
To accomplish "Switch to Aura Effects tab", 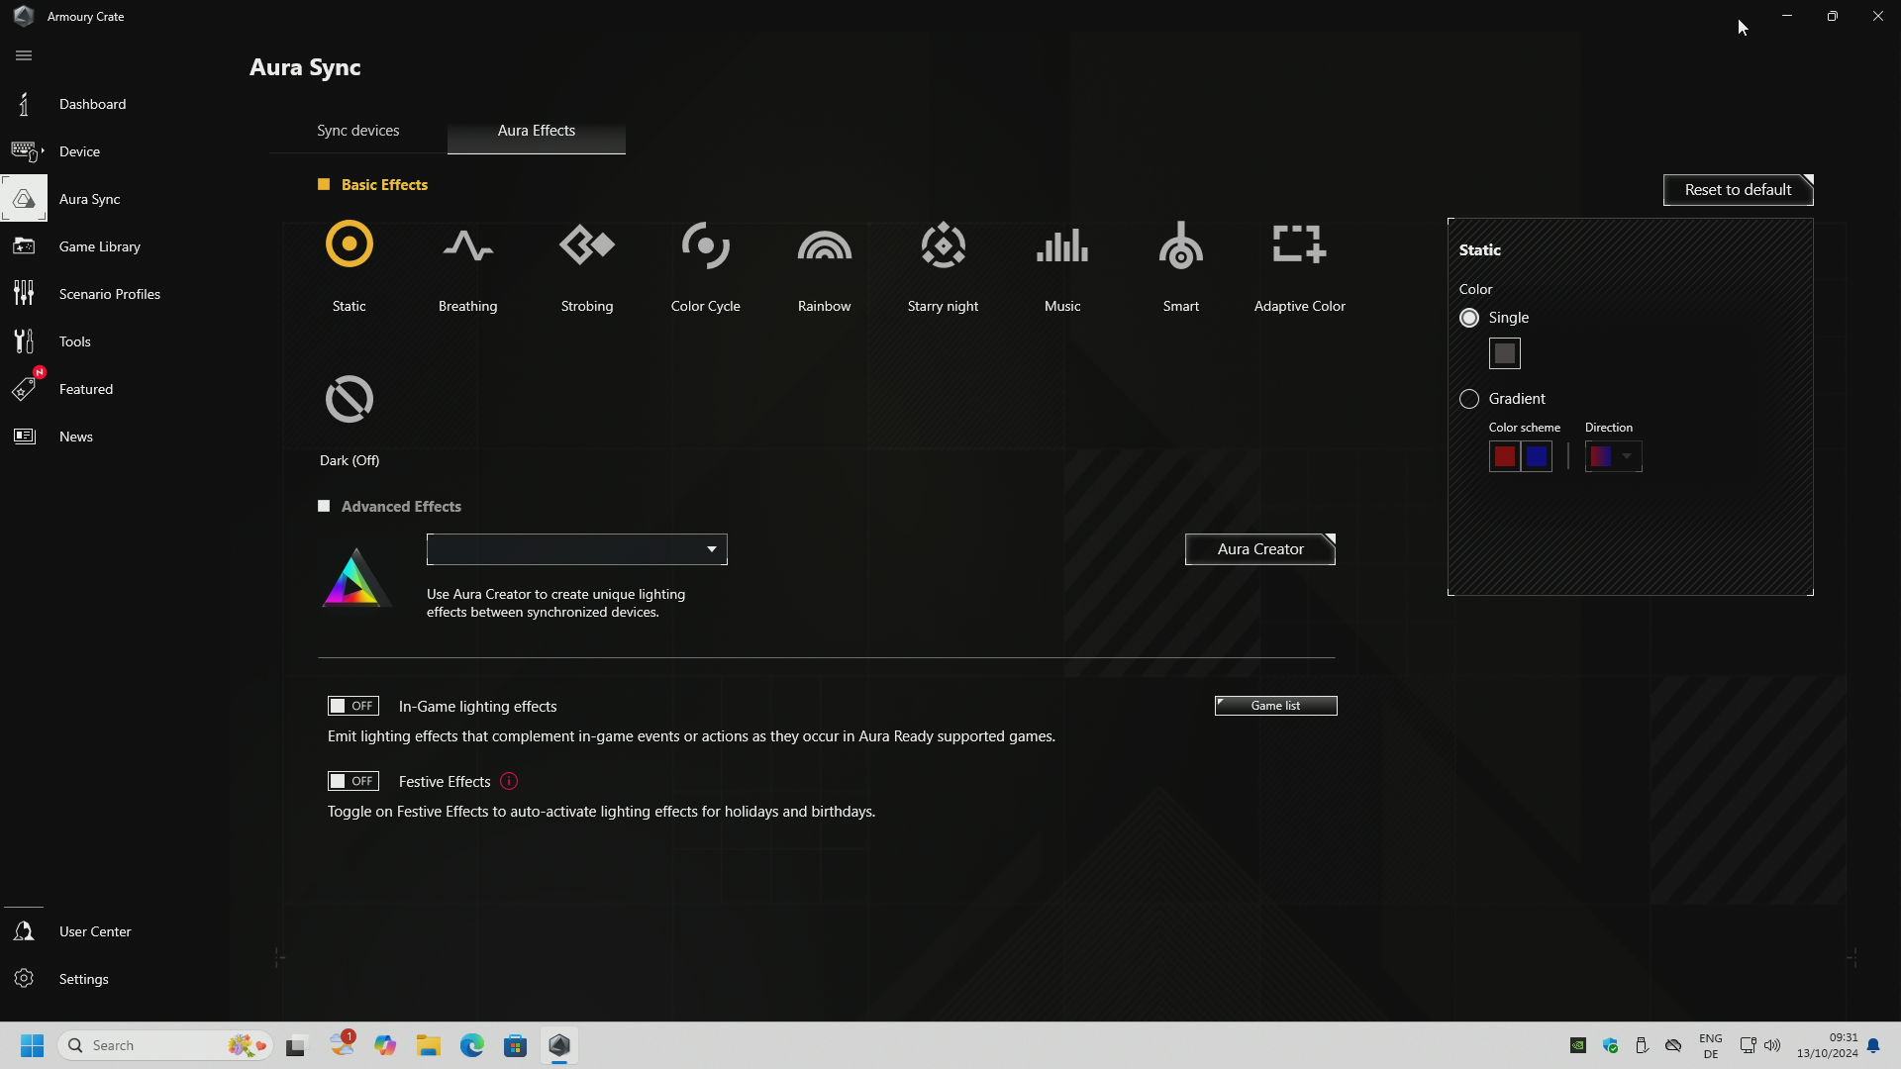I will pyautogui.click(x=536, y=131).
